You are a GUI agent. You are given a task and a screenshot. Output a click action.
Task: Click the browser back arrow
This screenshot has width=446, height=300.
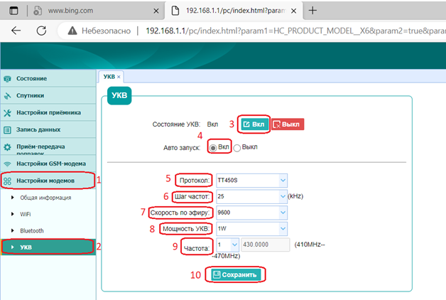coord(16,31)
